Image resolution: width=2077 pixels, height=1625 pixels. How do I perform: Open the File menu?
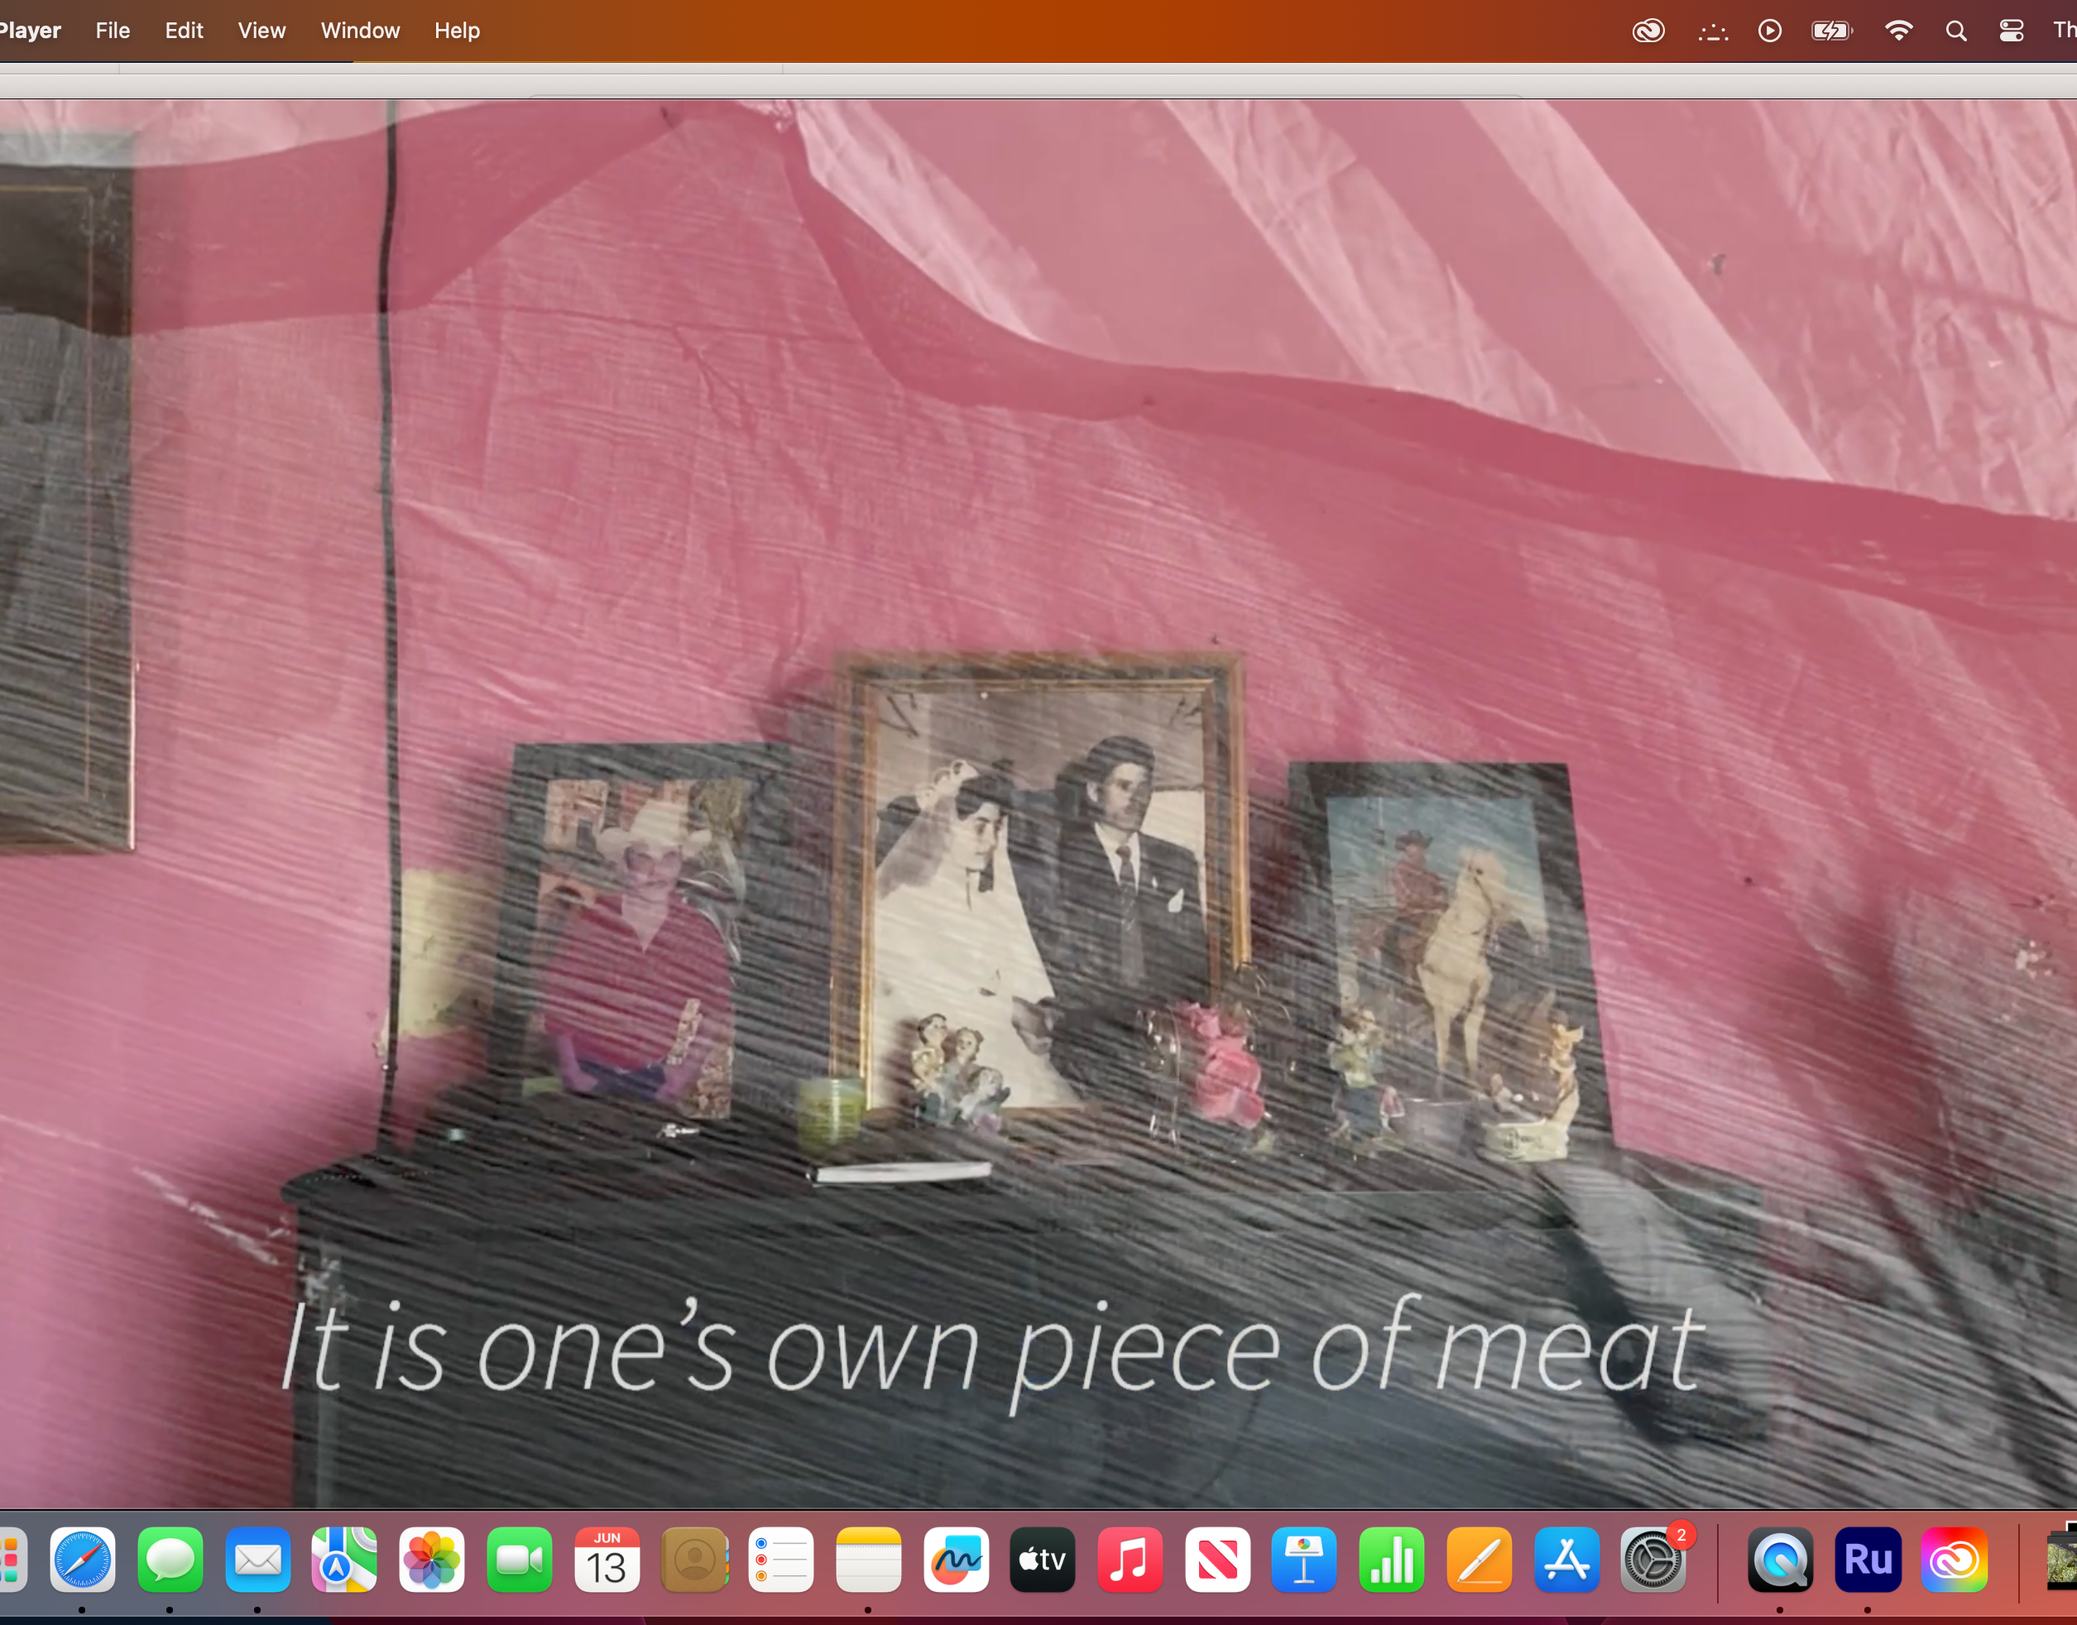[x=113, y=31]
